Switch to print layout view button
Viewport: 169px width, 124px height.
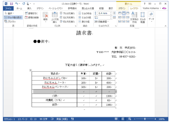tap(123, 119)
